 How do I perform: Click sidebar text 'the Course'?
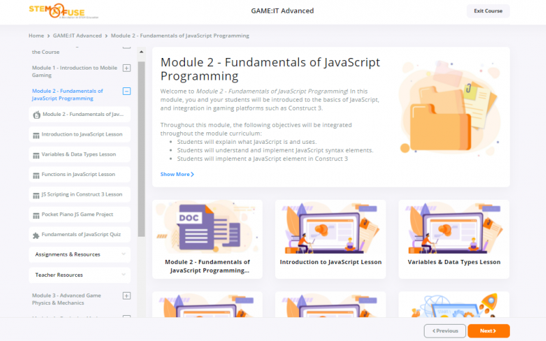coord(46,52)
